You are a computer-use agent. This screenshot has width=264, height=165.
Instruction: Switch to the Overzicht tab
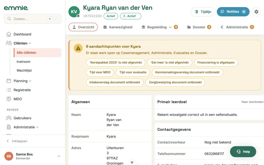[83, 27]
